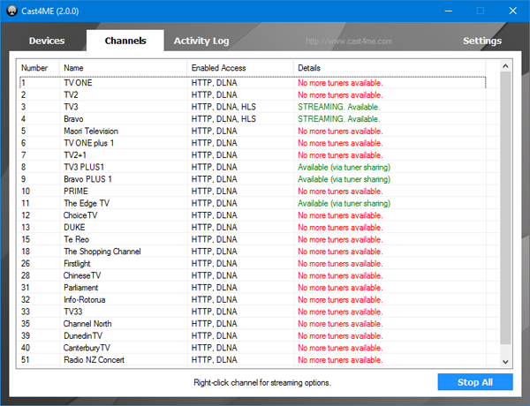Select the Radio NZ Concert channel
The image size is (530, 406).
point(253,360)
